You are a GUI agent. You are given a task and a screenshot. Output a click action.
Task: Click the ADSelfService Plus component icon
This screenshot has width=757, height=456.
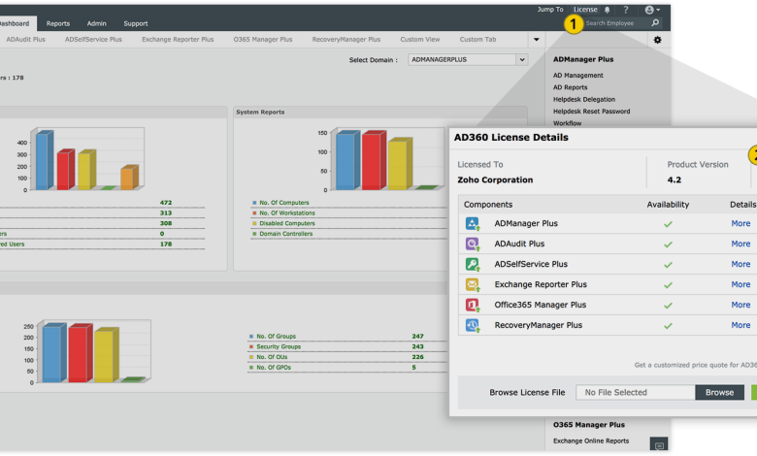point(473,264)
